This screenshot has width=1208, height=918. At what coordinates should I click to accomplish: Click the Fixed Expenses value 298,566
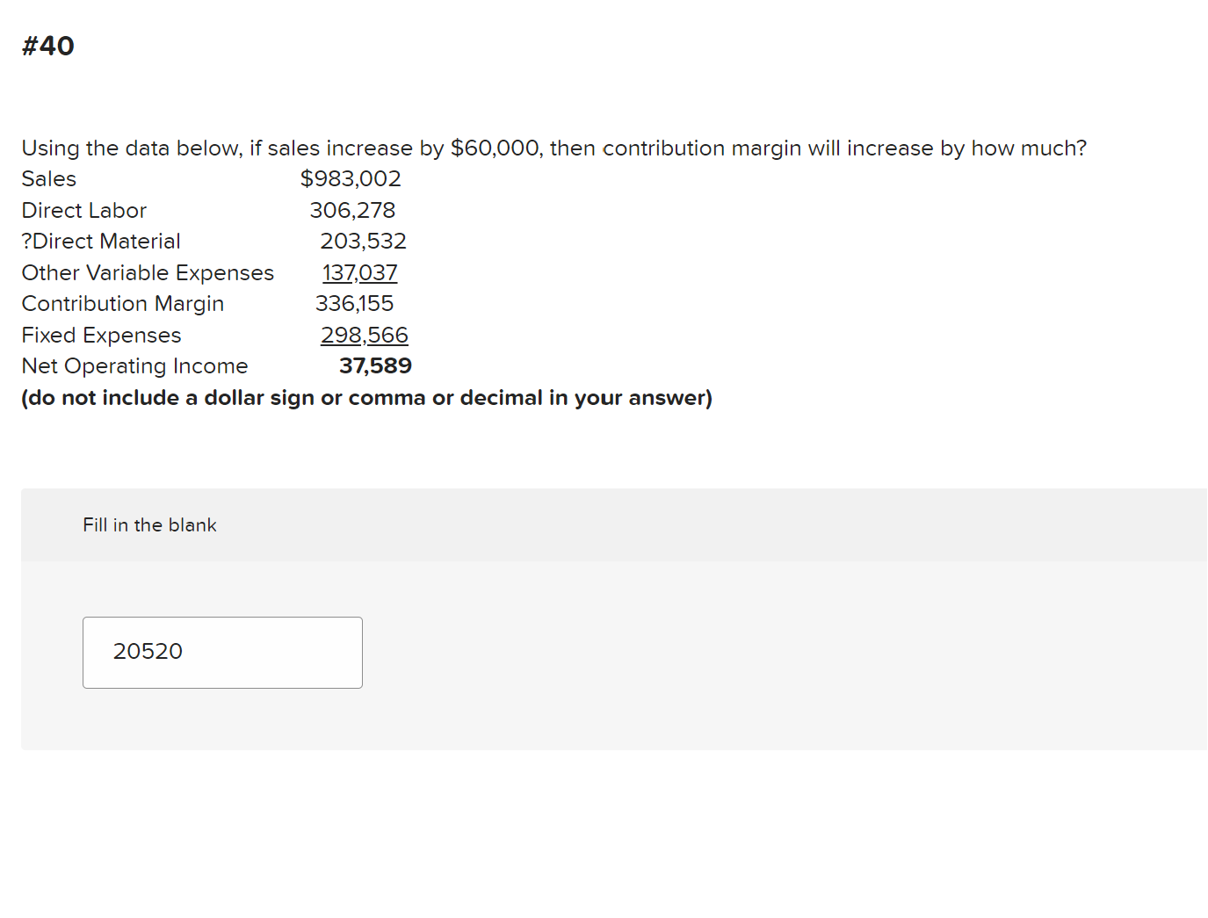tap(365, 335)
